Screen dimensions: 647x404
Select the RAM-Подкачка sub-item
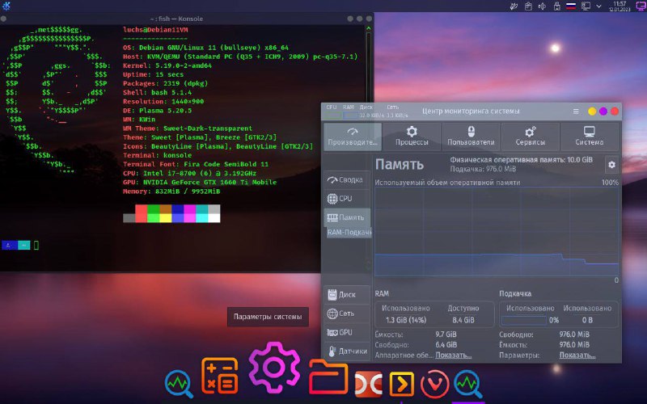(349, 232)
